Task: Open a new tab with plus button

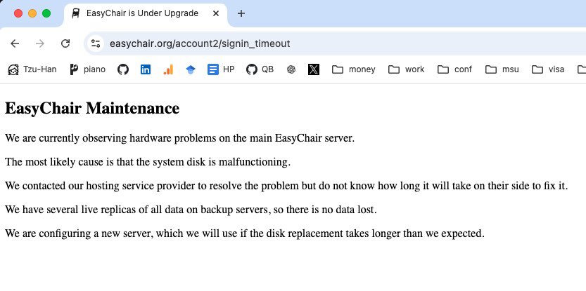Action: 241,13
